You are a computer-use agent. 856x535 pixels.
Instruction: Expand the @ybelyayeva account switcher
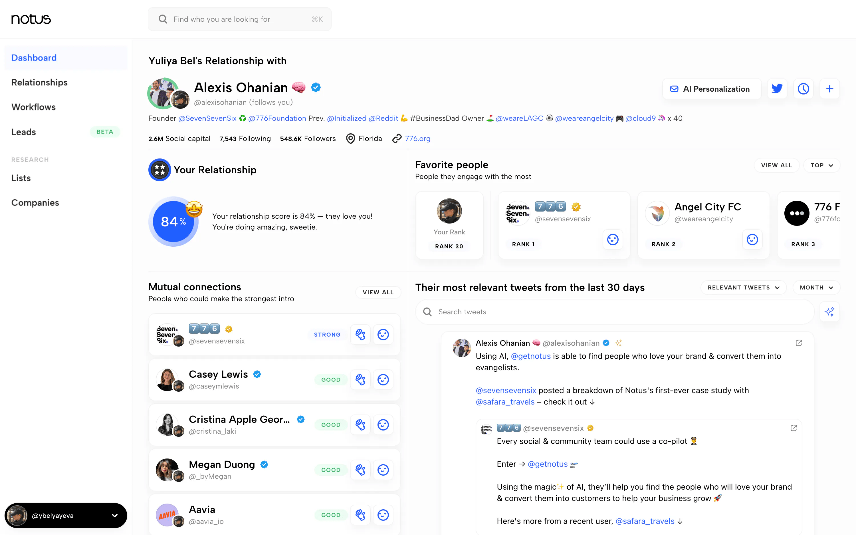pos(66,515)
